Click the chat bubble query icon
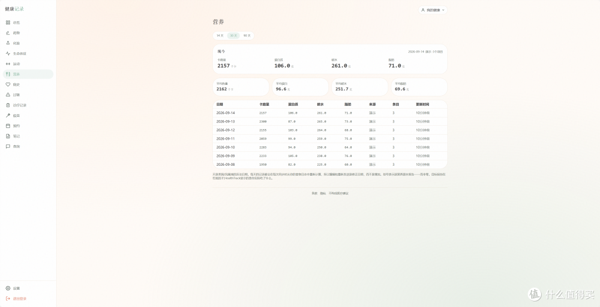Image resolution: width=600 pixels, height=307 pixels. [x=8, y=146]
